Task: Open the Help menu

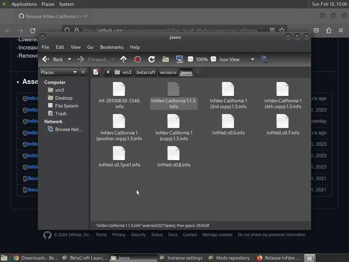Action: point(135,47)
